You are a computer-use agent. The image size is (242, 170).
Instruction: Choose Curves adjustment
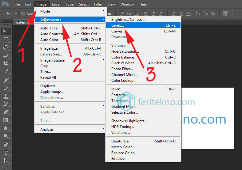pos(143,31)
